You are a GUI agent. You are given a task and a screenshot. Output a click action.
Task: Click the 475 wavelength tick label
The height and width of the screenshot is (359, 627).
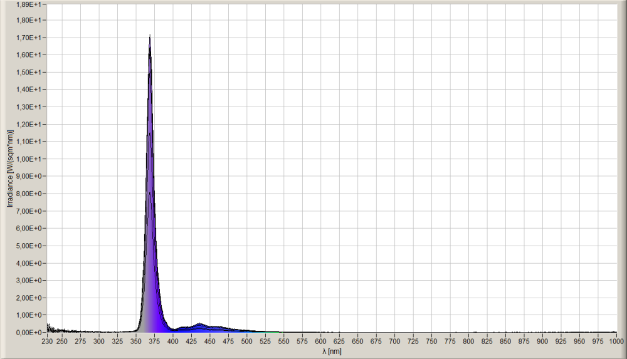coord(228,341)
